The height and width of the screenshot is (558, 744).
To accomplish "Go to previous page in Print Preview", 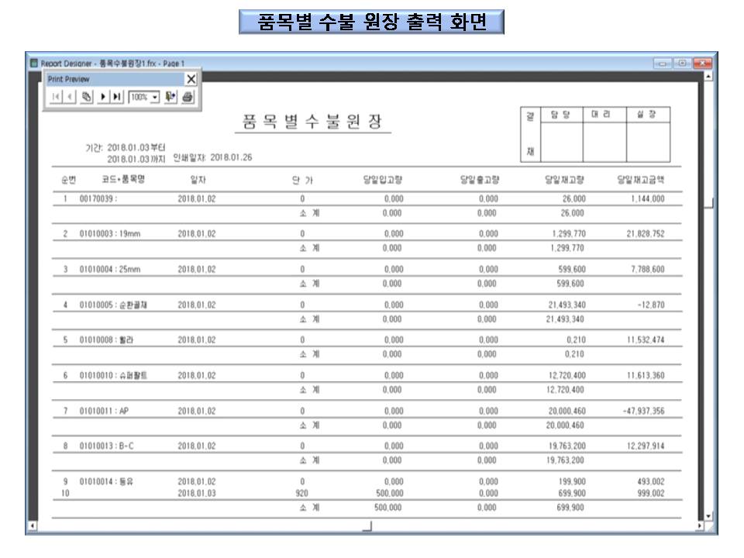I will (70, 97).
